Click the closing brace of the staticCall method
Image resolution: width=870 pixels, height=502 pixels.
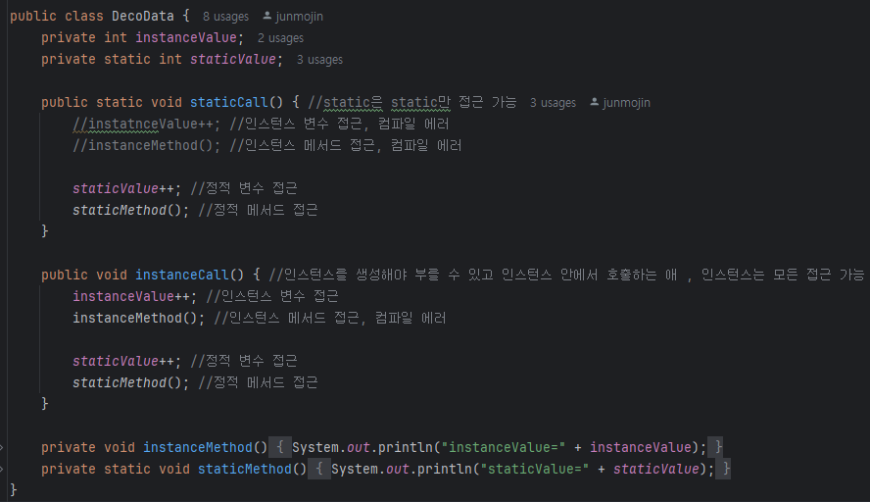click(45, 231)
